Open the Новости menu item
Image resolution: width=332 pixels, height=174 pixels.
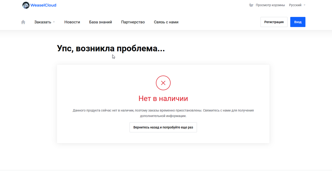[x=72, y=22]
